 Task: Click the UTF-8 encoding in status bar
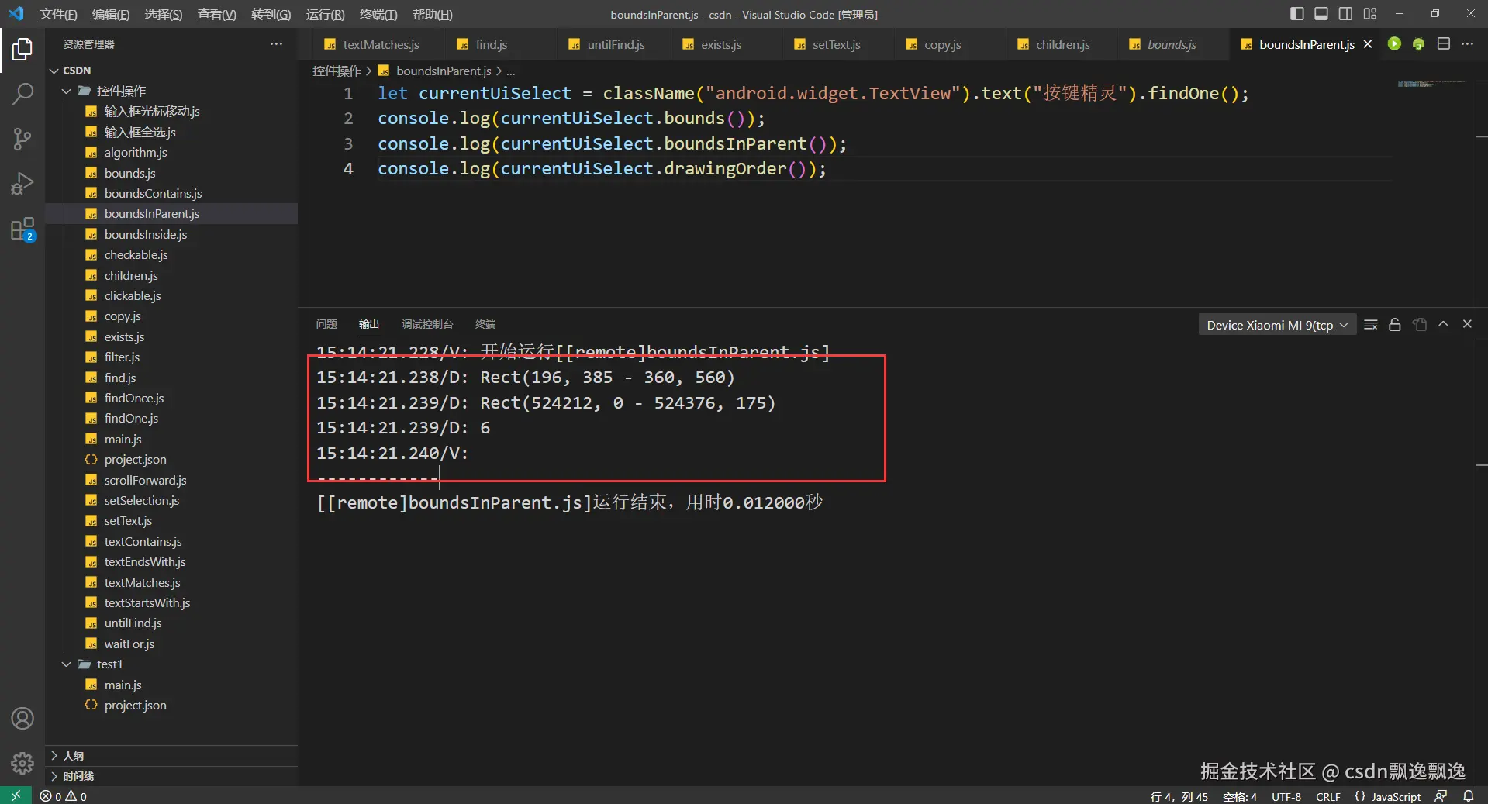1286,796
